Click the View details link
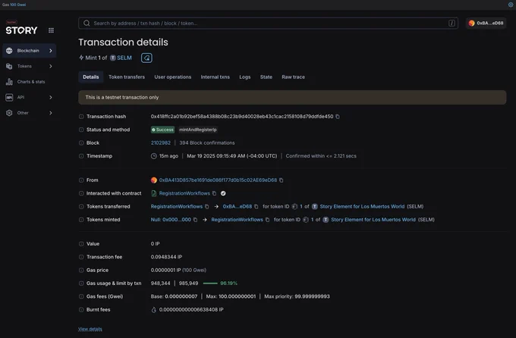This screenshot has width=516, height=338. (x=90, y=329)
